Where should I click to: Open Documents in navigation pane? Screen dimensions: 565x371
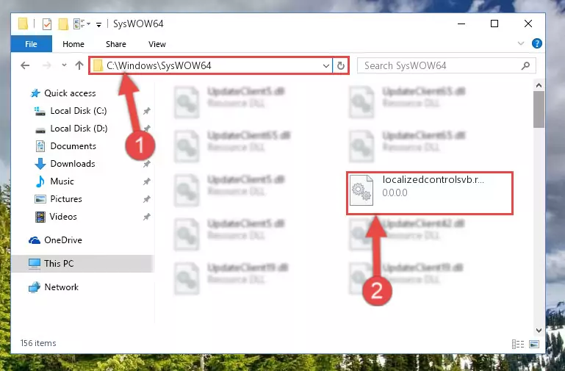pyautogui.click(x=73, y=146)
